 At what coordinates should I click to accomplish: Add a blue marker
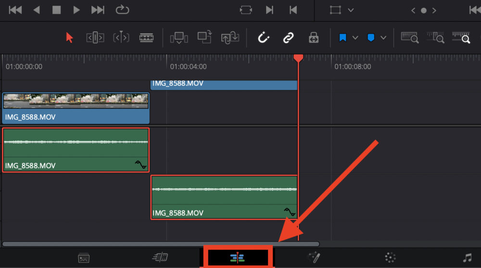(371, 38)
